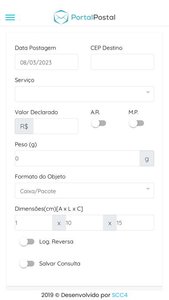Click the first x dimension separator

[59, 223]
